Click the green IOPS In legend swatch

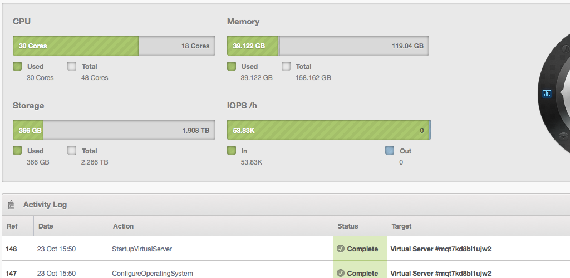232,150
